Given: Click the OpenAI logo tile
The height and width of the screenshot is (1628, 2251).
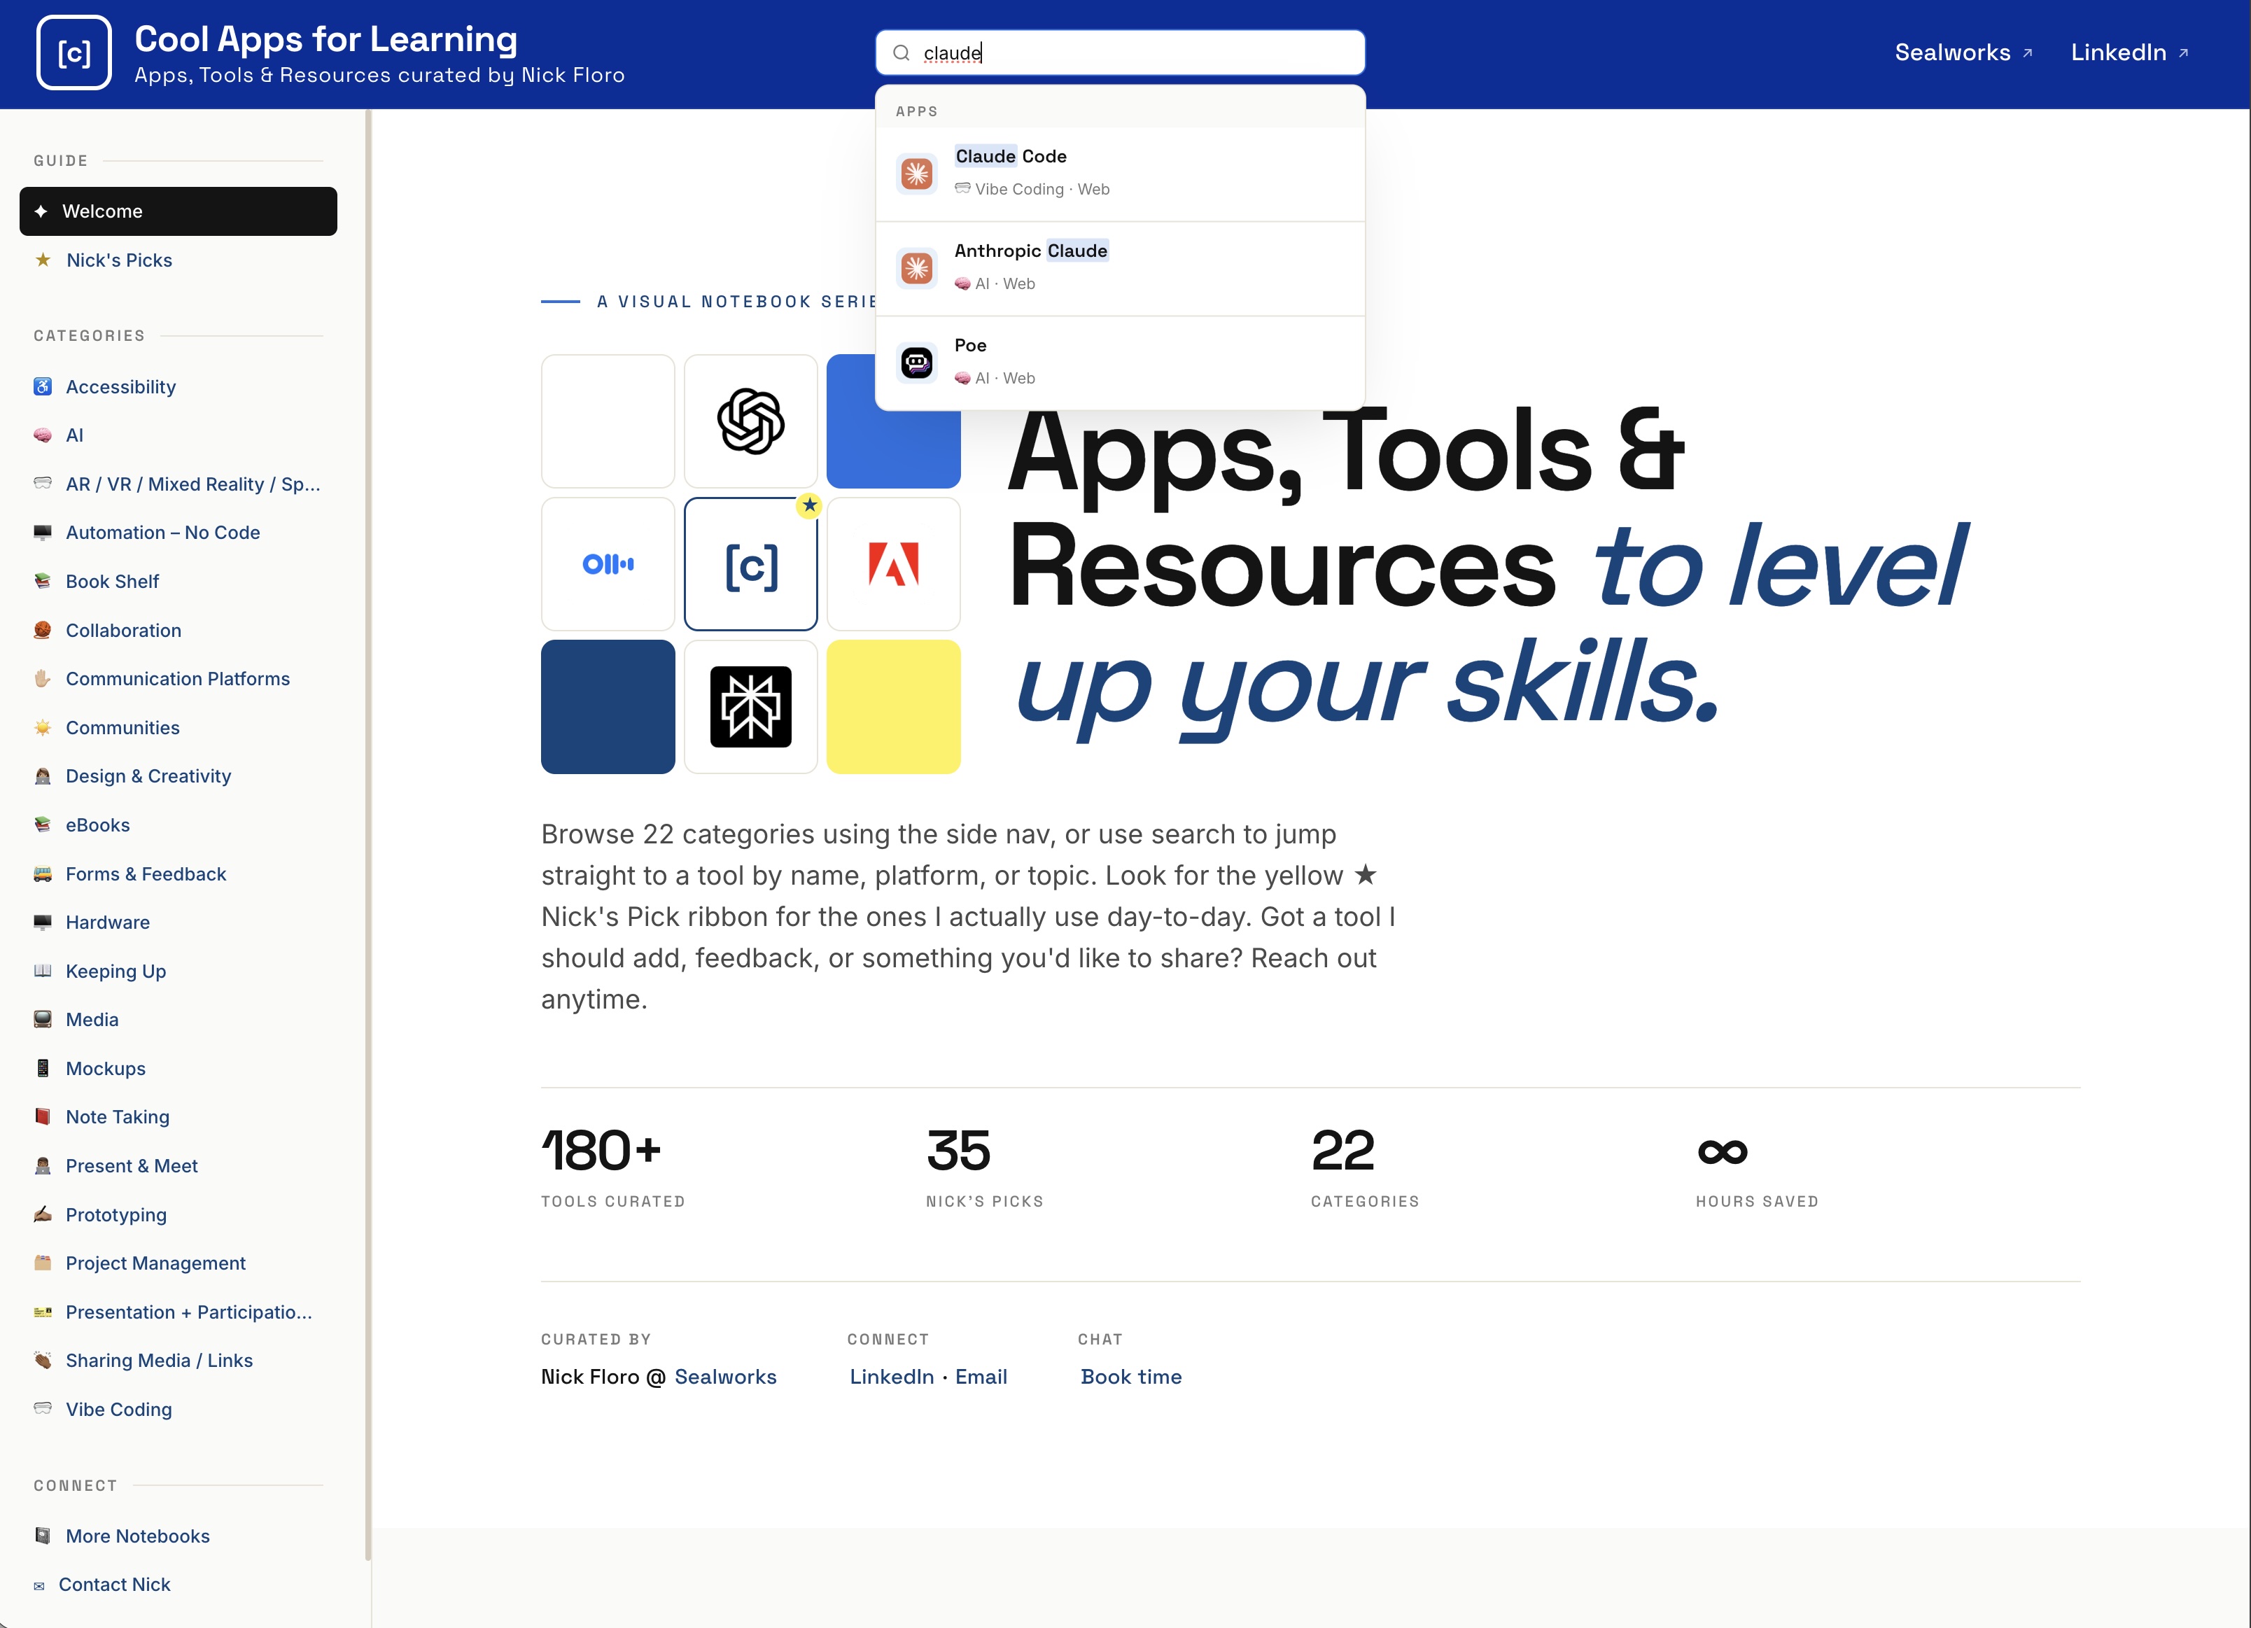Looking at the screenshot, I should tap(750, 421).
